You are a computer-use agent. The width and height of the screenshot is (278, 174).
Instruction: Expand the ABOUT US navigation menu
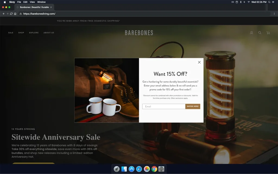[49, 33]
